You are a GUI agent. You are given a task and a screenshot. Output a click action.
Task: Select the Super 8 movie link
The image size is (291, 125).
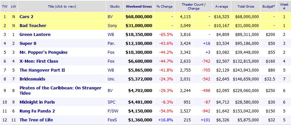pos(28,44)
